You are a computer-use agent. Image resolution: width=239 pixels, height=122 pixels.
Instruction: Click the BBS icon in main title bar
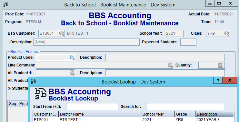6,4
